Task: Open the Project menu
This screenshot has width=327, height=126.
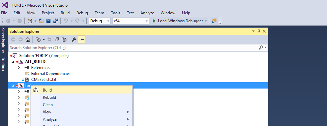Action: click(48, 13)
